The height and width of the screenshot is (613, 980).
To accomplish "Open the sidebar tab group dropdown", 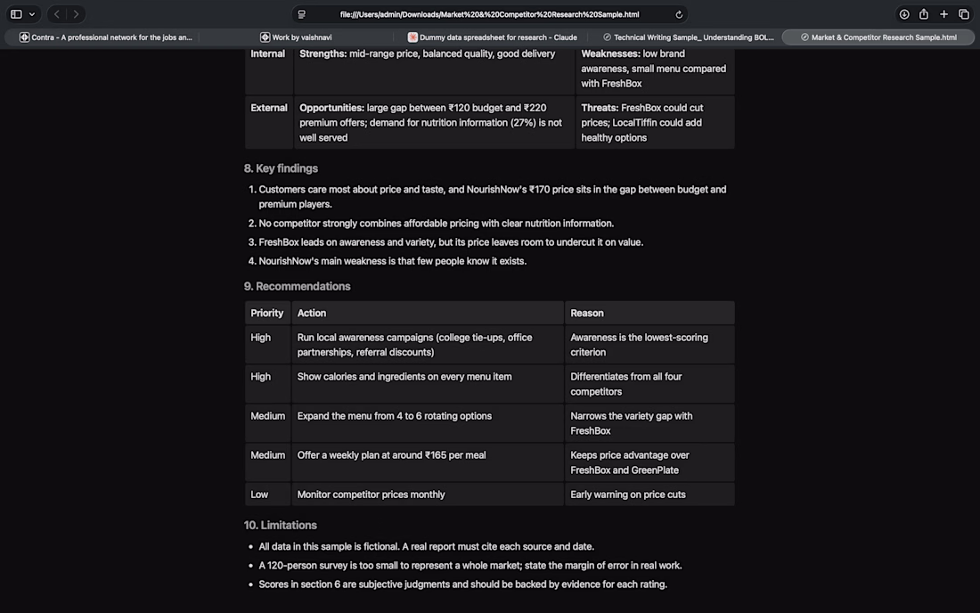I will (32, 14).
